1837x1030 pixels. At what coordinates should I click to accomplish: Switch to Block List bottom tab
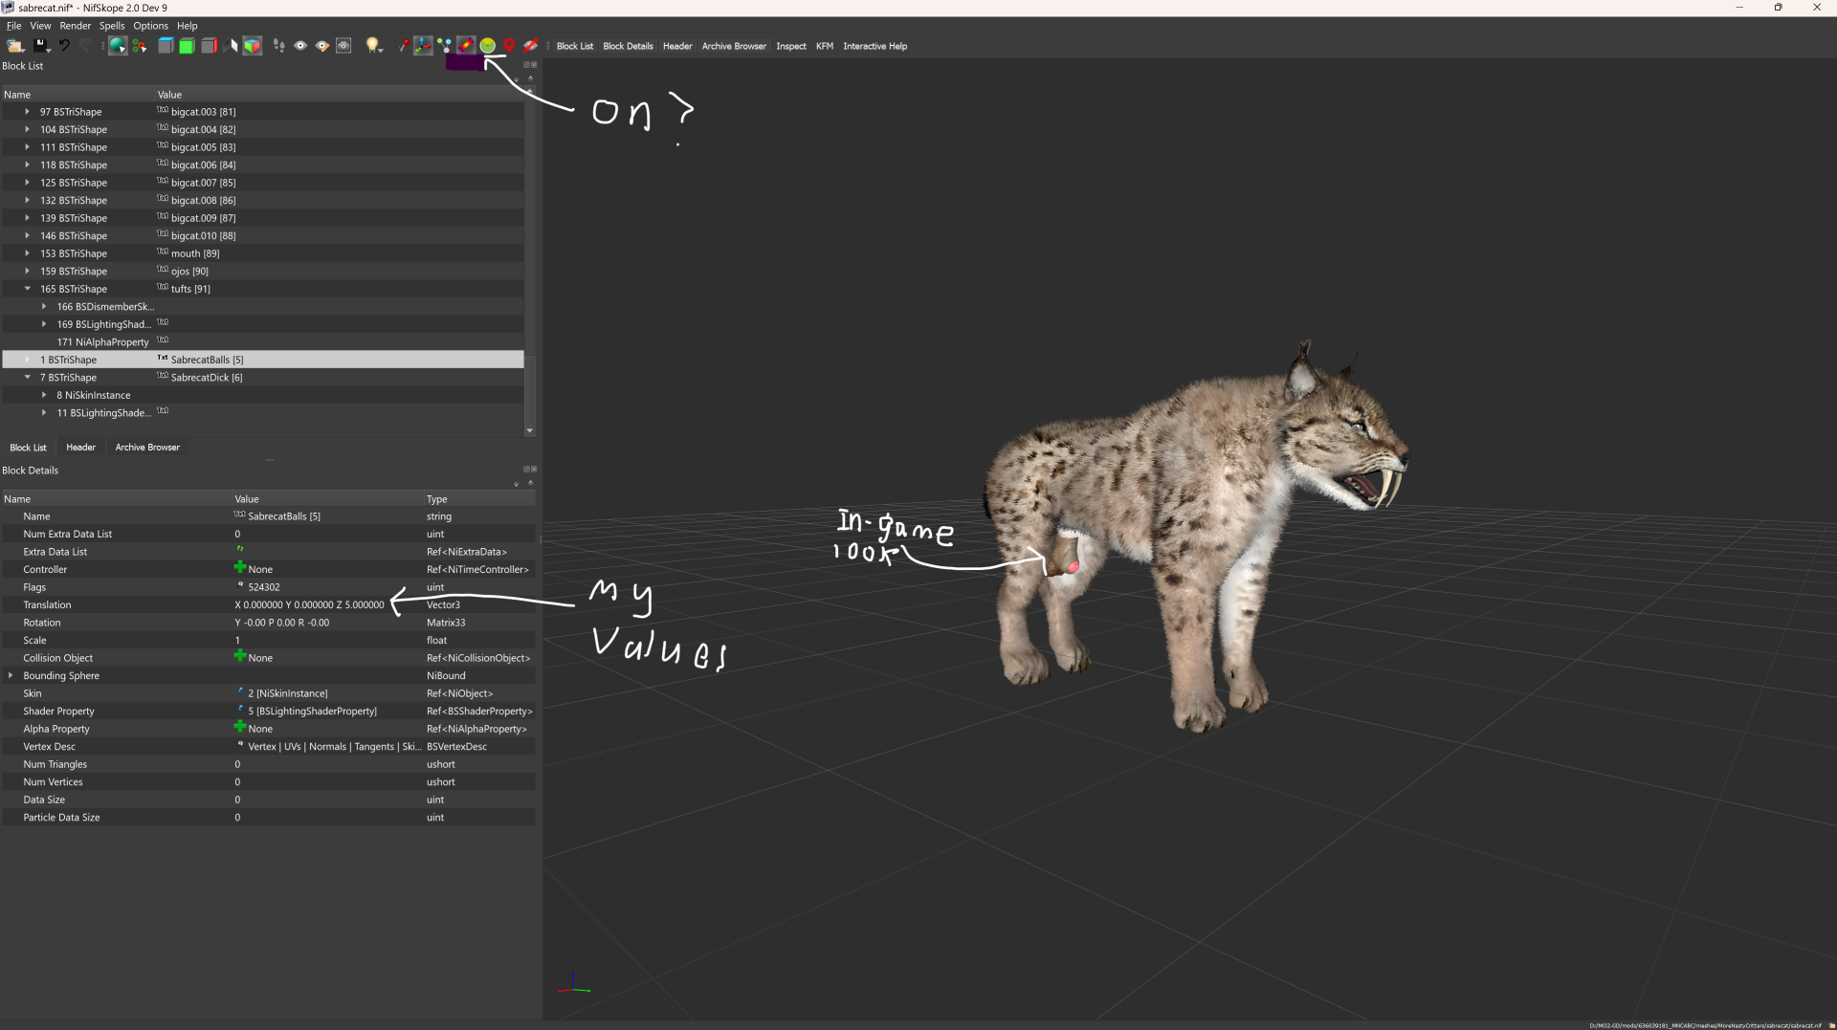point(28,448)
